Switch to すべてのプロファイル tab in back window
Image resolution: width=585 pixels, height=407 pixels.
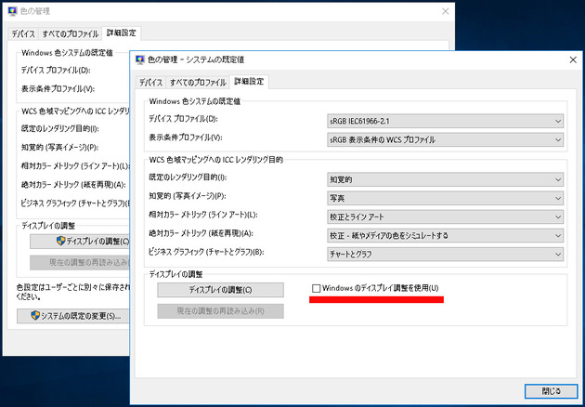71,34
